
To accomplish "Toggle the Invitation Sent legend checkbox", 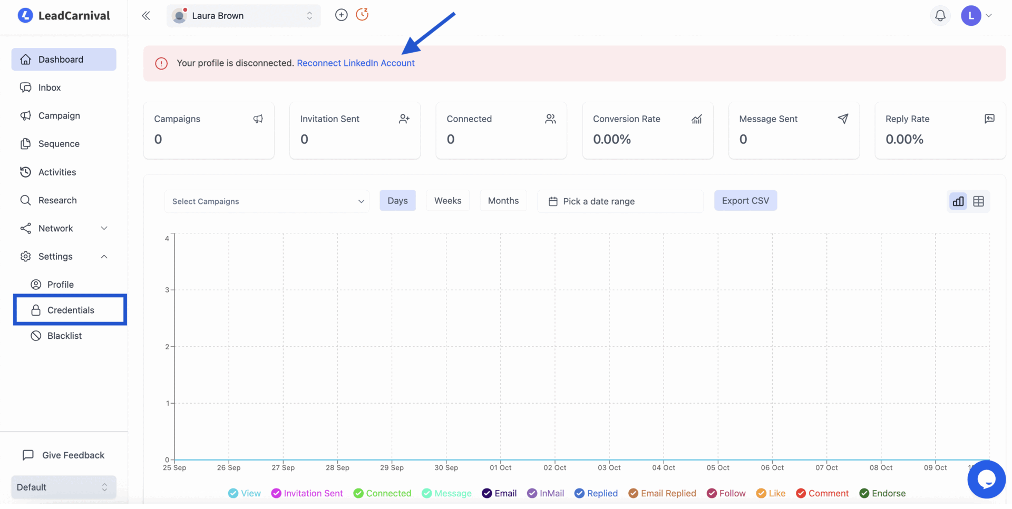I will [x=276, y=493].
